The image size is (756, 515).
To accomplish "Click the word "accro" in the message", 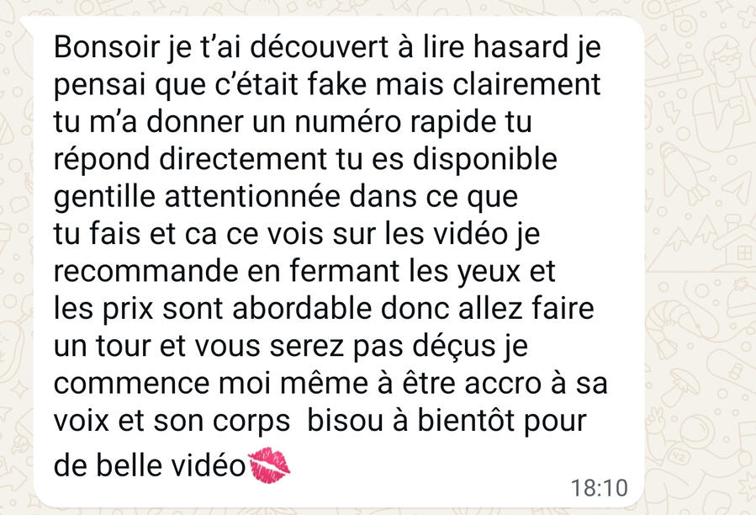I will click(x=503, y=385).
